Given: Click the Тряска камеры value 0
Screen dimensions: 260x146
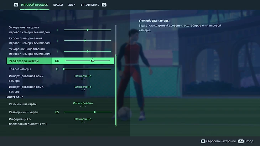Looking at the screenshot, I should pyautogui.click(x=57, y=69).
